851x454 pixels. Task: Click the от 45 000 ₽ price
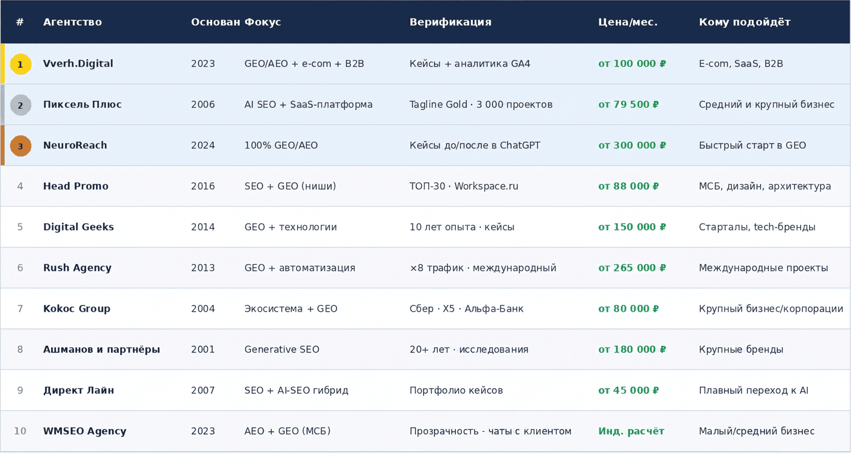[628, 390]
